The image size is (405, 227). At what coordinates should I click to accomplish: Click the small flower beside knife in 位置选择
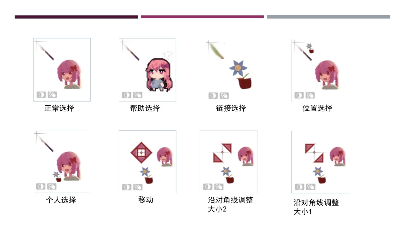[310, 48]
